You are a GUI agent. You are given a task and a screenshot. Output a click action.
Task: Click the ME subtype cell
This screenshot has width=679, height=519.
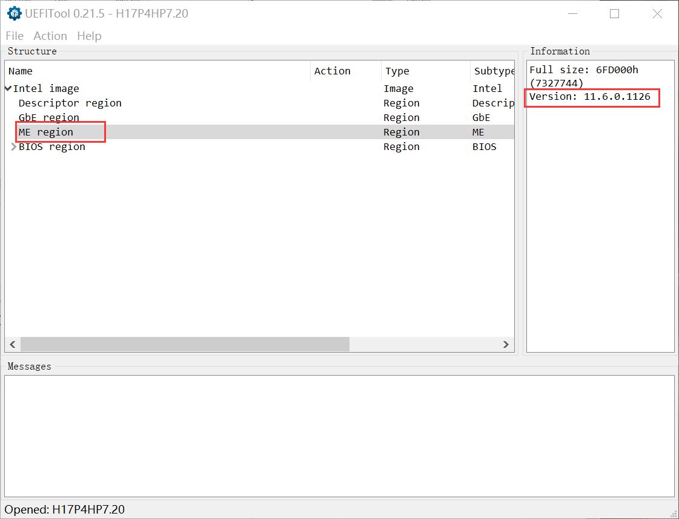478,132
